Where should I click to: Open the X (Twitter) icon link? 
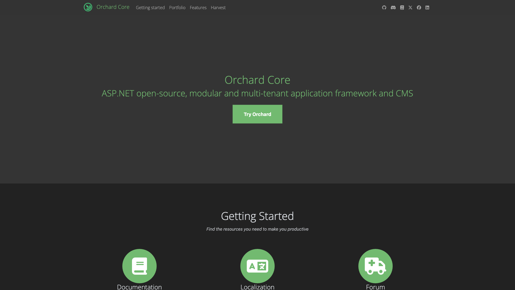coord(410,8)
